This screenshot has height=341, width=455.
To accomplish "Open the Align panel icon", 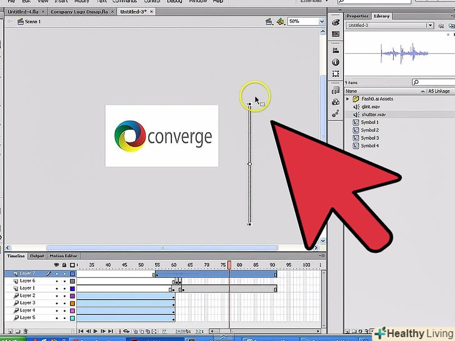I will [x=336, y=51].
